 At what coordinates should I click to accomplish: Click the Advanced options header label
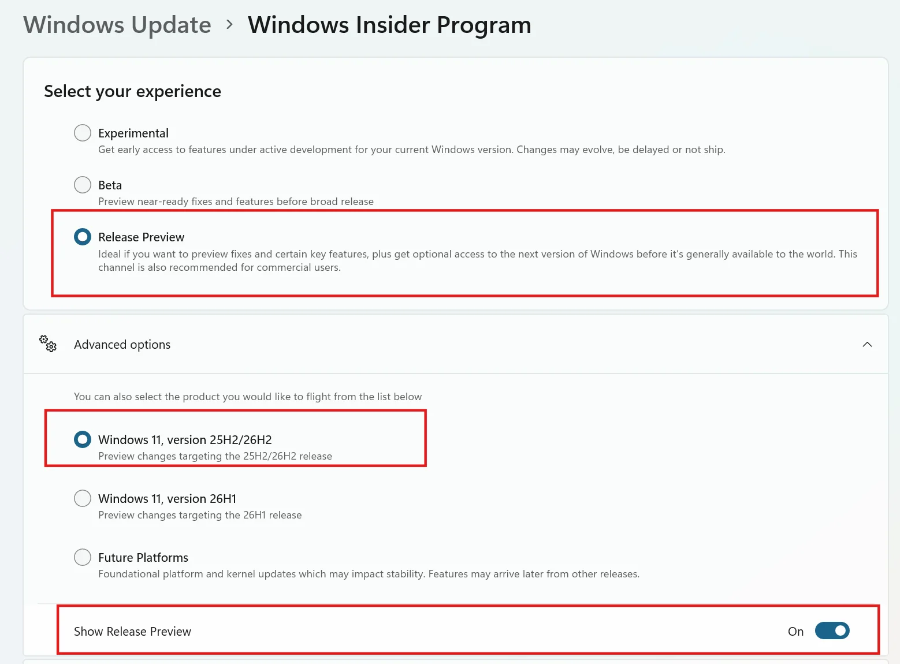(122, 345)
